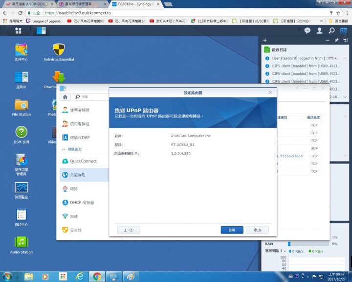Open Resource Monitor desktop icon
Image resolution: width=352 pixels, height=282 pixels.
coord(21,190)
